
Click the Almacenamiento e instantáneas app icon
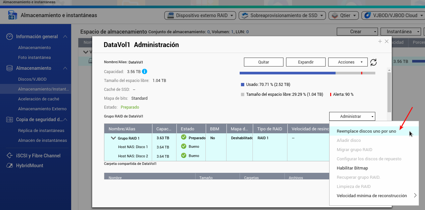click(12, 15)
